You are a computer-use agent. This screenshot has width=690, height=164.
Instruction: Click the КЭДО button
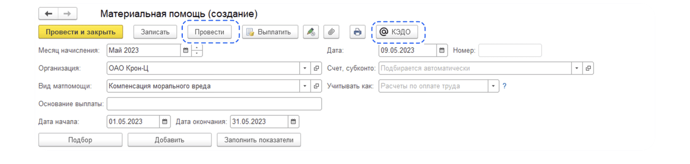pos(397,32)
